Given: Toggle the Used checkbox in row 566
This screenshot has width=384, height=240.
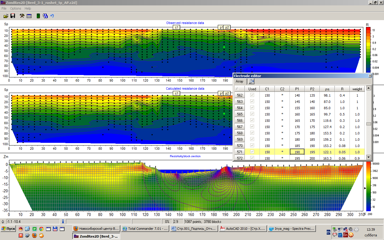Looking at the screenshot, I should click(x=252, y=120).
